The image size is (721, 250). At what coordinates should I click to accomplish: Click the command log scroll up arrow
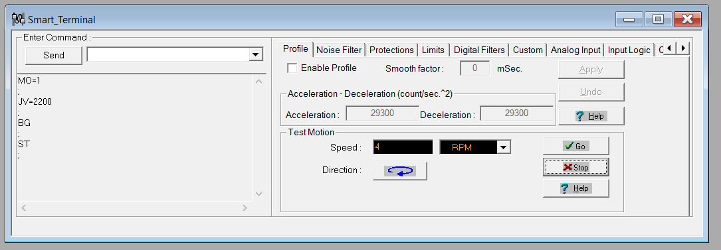258,81
